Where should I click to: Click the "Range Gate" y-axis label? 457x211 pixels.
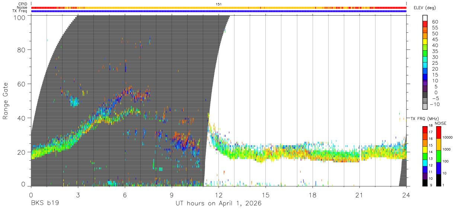pyautogui.click(x=6, y=101)
